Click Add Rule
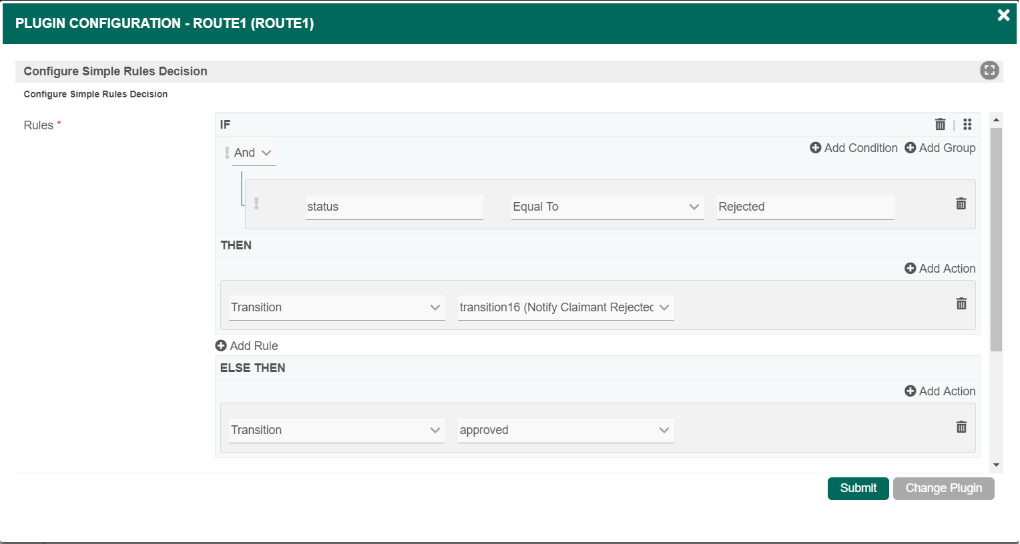Viewport: 1020px width, 544px height. click(x=247, y=346)
